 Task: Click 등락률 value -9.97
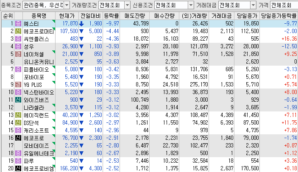pos(112,24)
